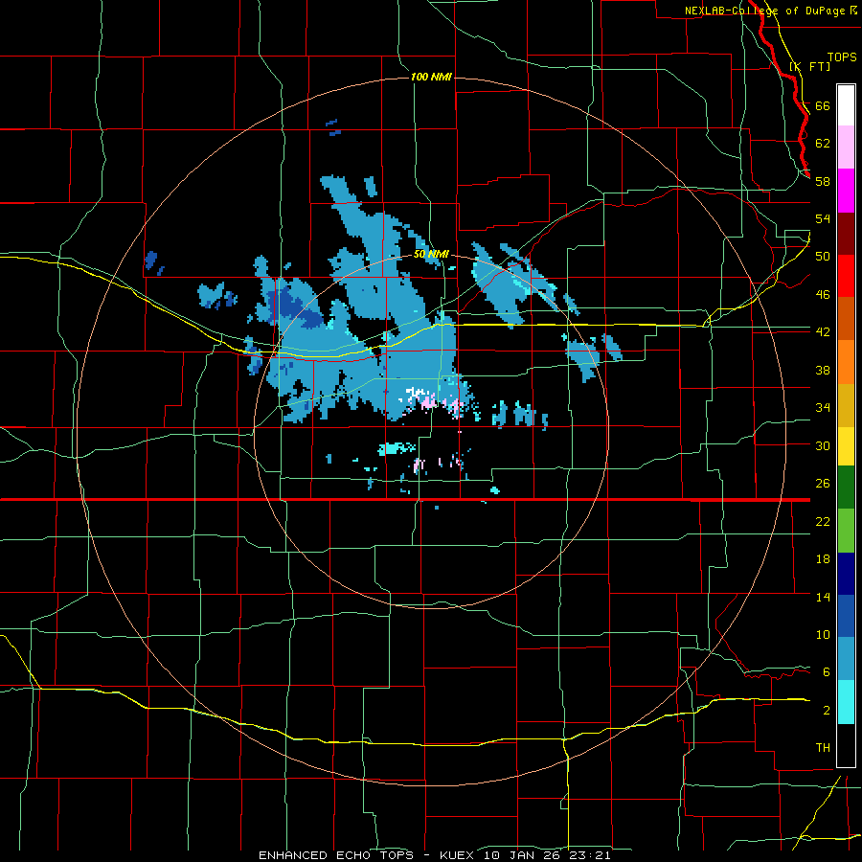Click the '58' legend value
Screen dimensions: 862x862
coord(823,181)
